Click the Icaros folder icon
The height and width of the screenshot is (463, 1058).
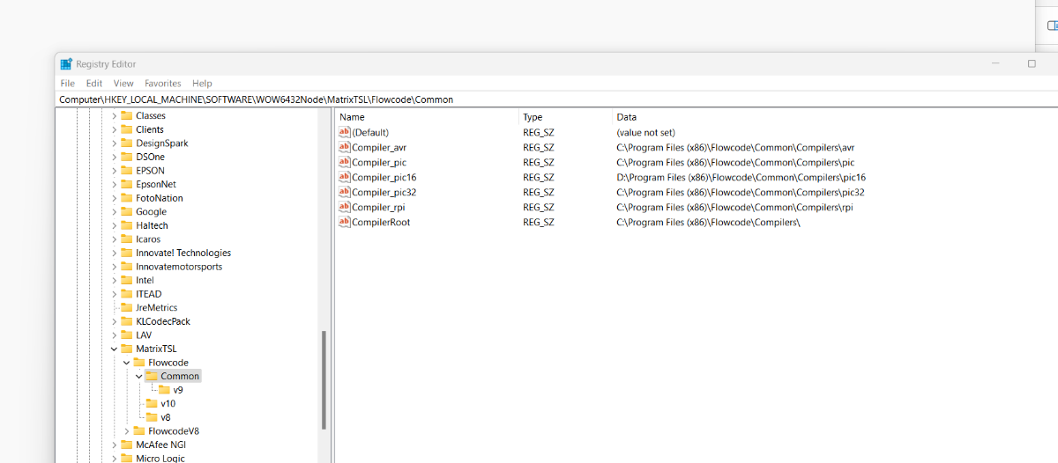click(x=126, y=239)
